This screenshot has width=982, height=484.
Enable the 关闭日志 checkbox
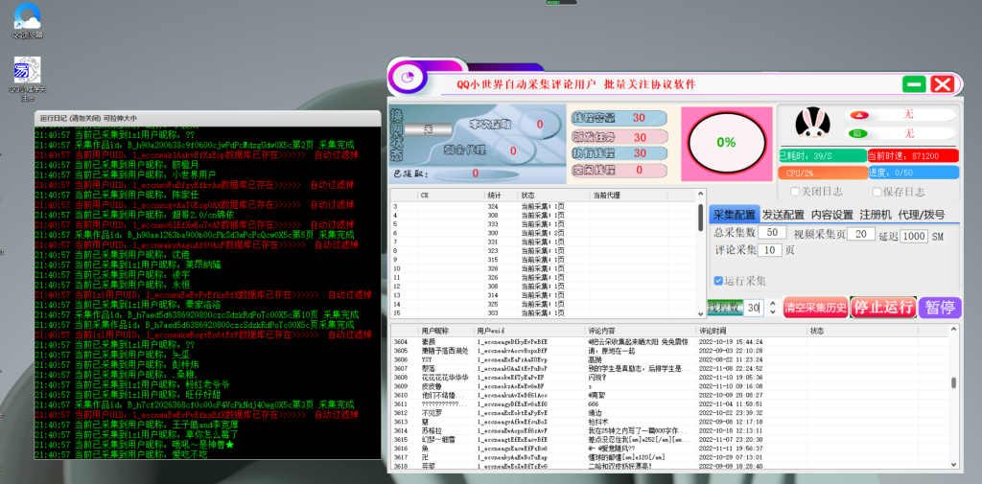795,192
